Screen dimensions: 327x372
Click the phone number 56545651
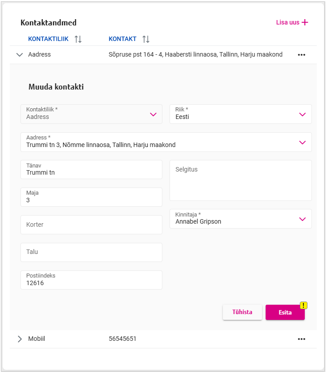[122, 339]
